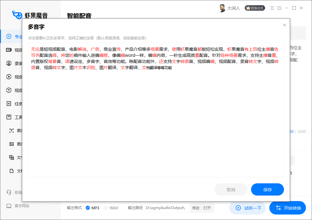312x220 pixels.
Task: Click the video camera sidebar icon
Action: point(9,50)
